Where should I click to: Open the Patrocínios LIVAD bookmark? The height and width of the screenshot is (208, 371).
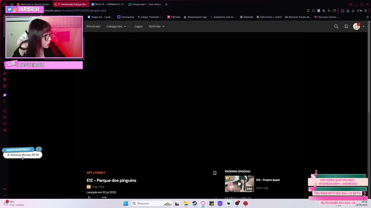click(x=269, y=17)
